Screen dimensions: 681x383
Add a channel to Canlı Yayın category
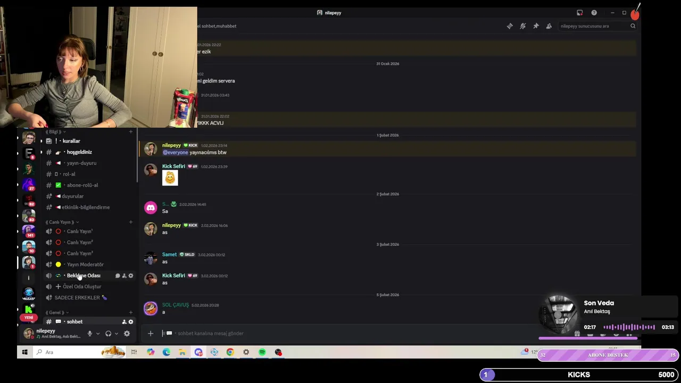(x=131, y=222)
